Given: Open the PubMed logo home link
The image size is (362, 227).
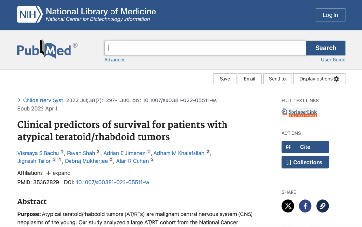Looking at the screenshot, I should [x=44, y=49].
